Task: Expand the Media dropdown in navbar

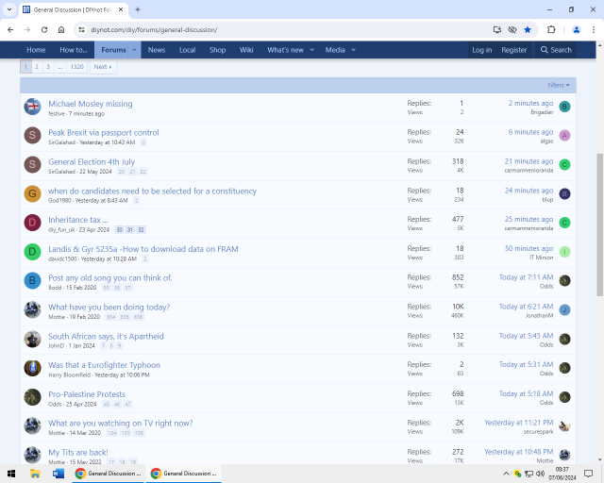Action: click(x=353, y=50)
